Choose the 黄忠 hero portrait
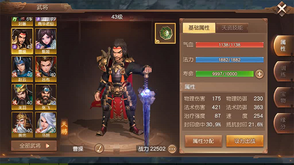Viewport: 294px width, 165px height. (22, 125)
